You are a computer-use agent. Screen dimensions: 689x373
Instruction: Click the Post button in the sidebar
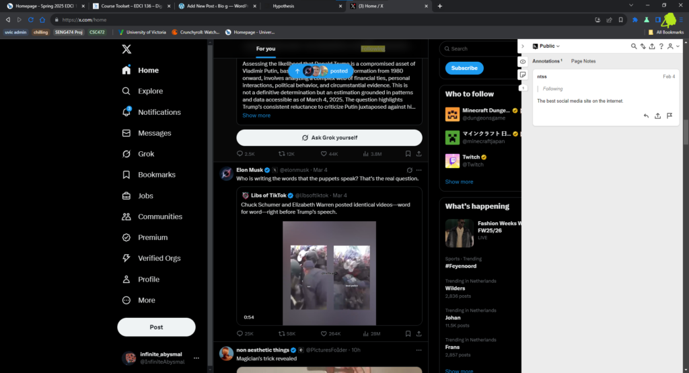[156, 327]
